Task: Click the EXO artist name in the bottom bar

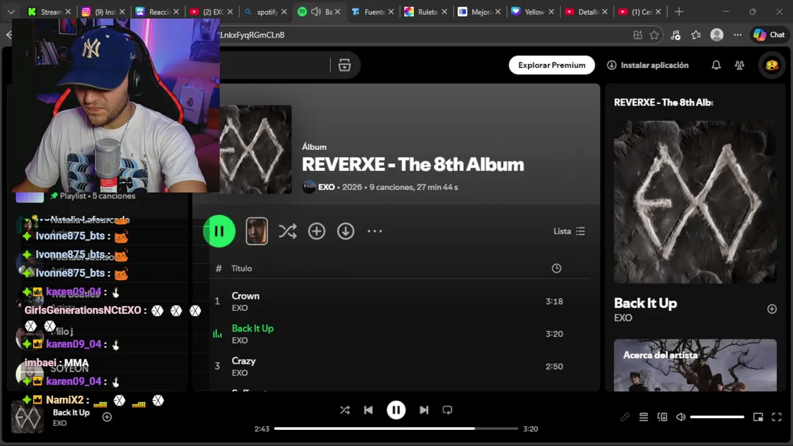Action: 59,423
